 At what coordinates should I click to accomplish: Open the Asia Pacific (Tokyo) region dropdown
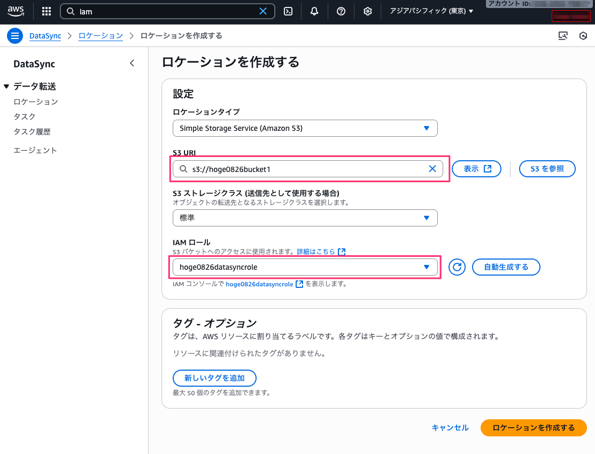(431, 11)
